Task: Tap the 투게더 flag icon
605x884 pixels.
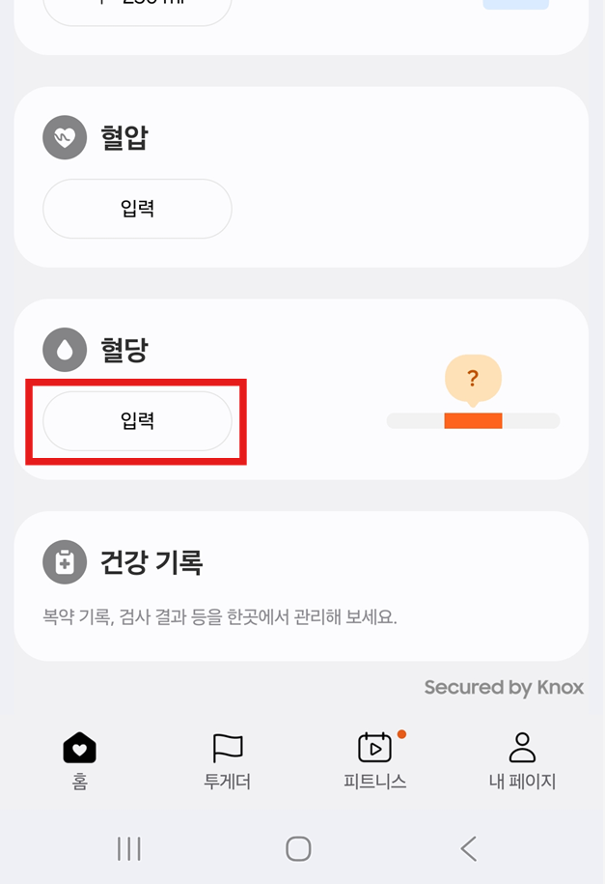Action: coord(227,748)
